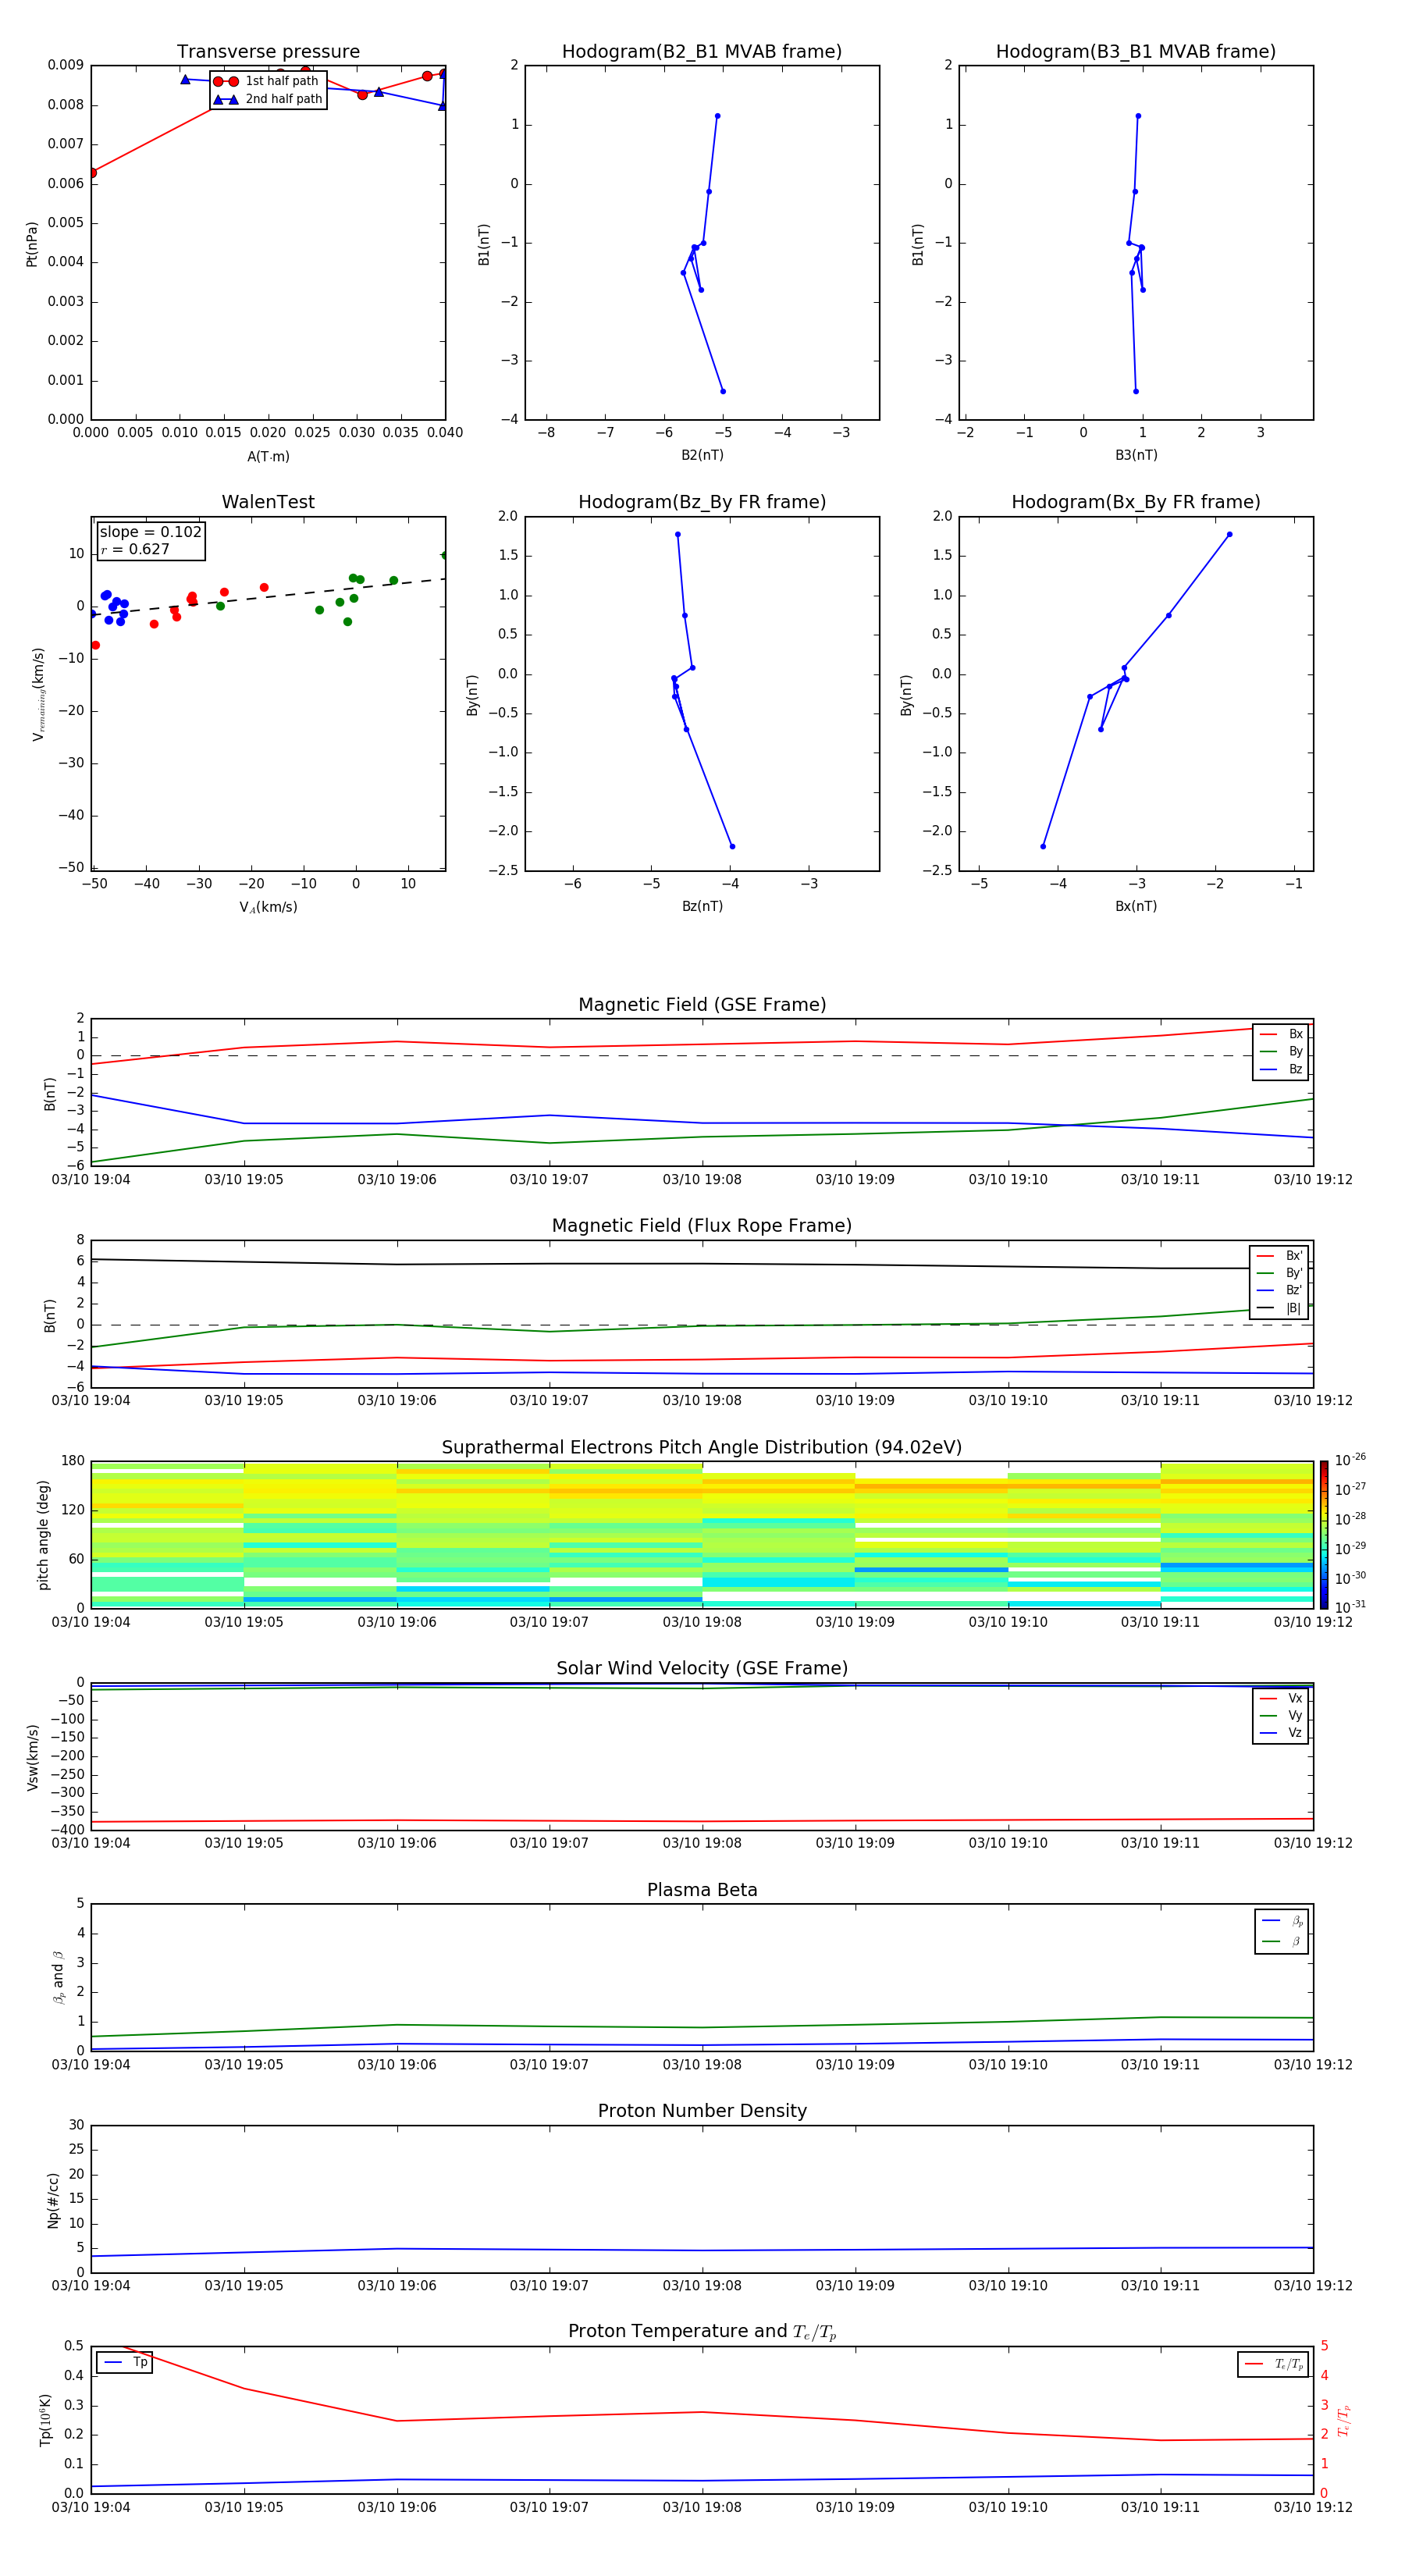Click the 'Solar Wind Velocity (GSE Frame)' title
The height and width of the screenshot is (2576, 1405).
coord(702,1669)
